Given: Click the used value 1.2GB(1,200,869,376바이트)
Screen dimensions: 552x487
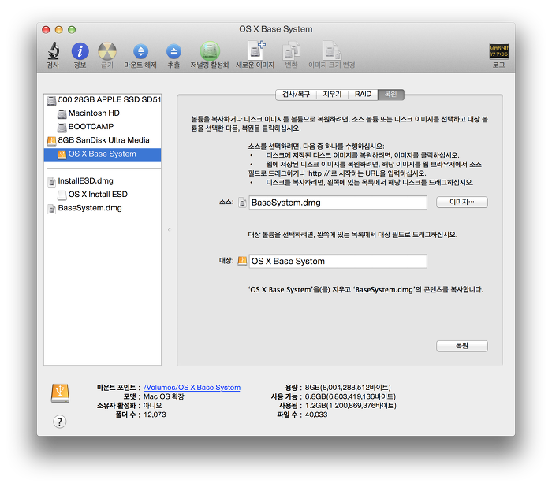Looking at the screenshot, I should tap(351, 406).
